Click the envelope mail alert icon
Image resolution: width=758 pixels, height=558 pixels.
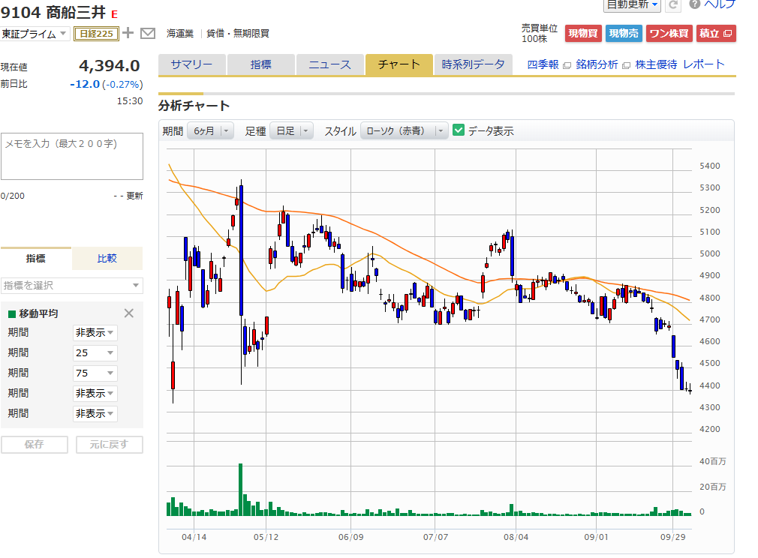[148, 33]
